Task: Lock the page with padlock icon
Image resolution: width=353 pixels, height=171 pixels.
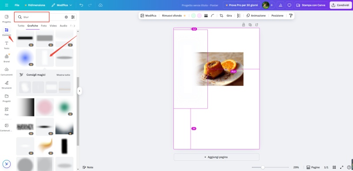Action: point(244,25)
